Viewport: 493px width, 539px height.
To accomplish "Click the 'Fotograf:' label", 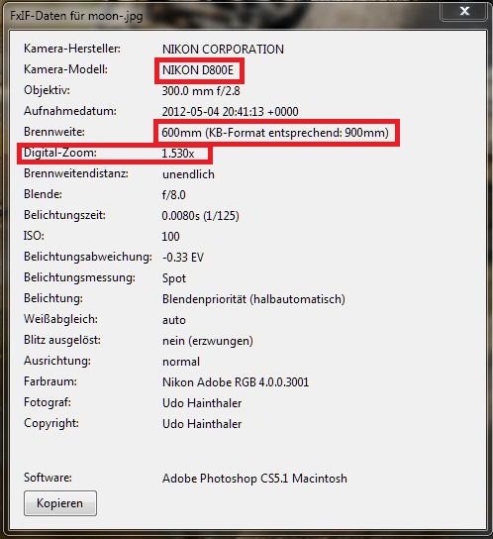I will pyautogui.click(x=48, y=402).
